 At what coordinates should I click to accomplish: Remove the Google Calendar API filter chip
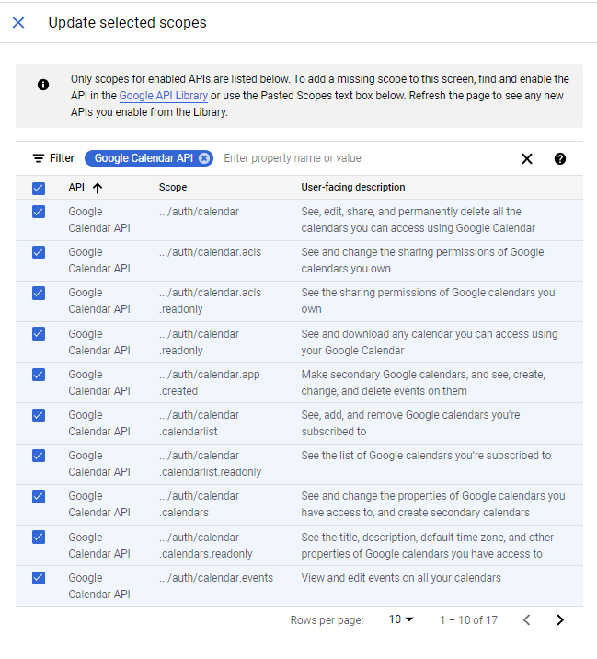coord(204,158)
